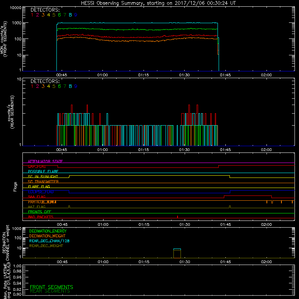
Task: Click the FRONT SEGMENTS livetime legend
Action: click(x=52, y=287)
